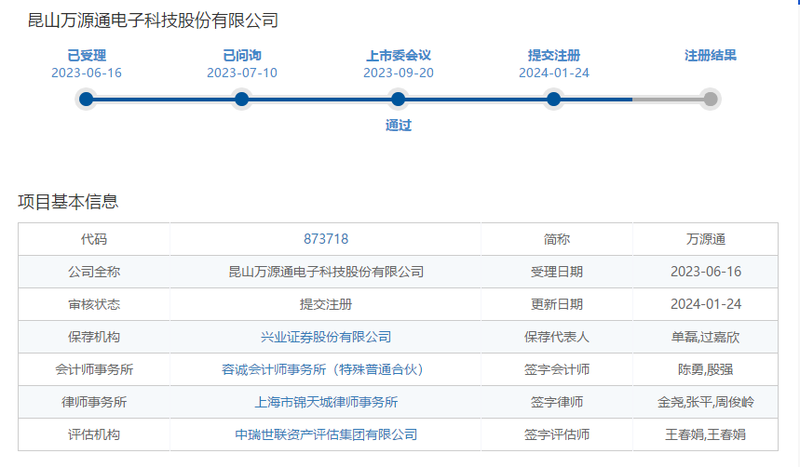This screenshot has height=467, width=800.
Task: Open 兴业证券股份有限公司 sponsor link
Action: tap(326, 337)
